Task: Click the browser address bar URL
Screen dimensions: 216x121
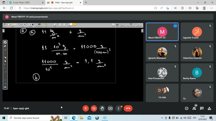Action: tap(49, 8)
